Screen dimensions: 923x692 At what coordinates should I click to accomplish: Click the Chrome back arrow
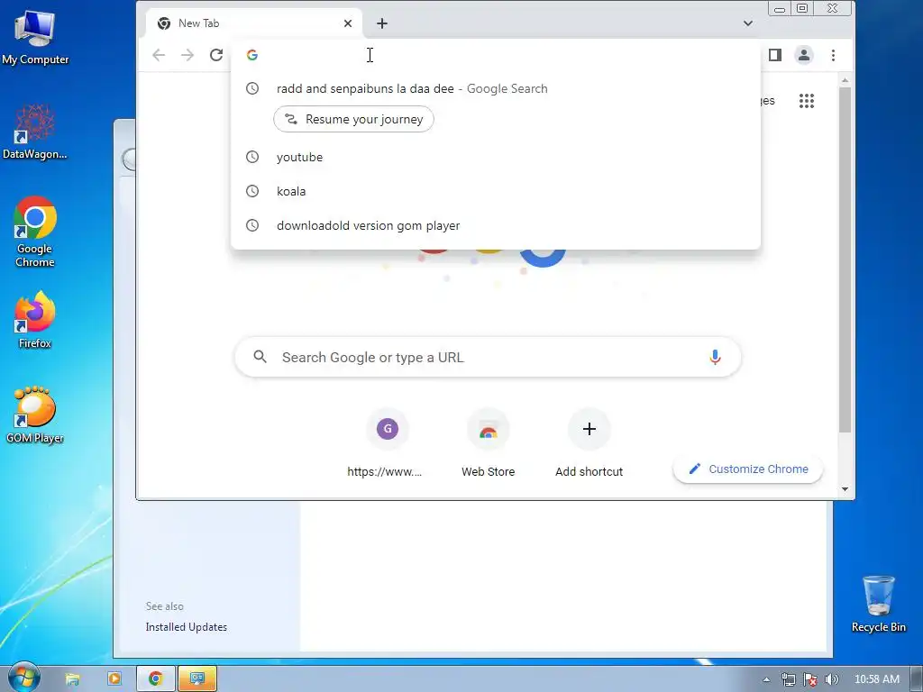coord(159,55)
